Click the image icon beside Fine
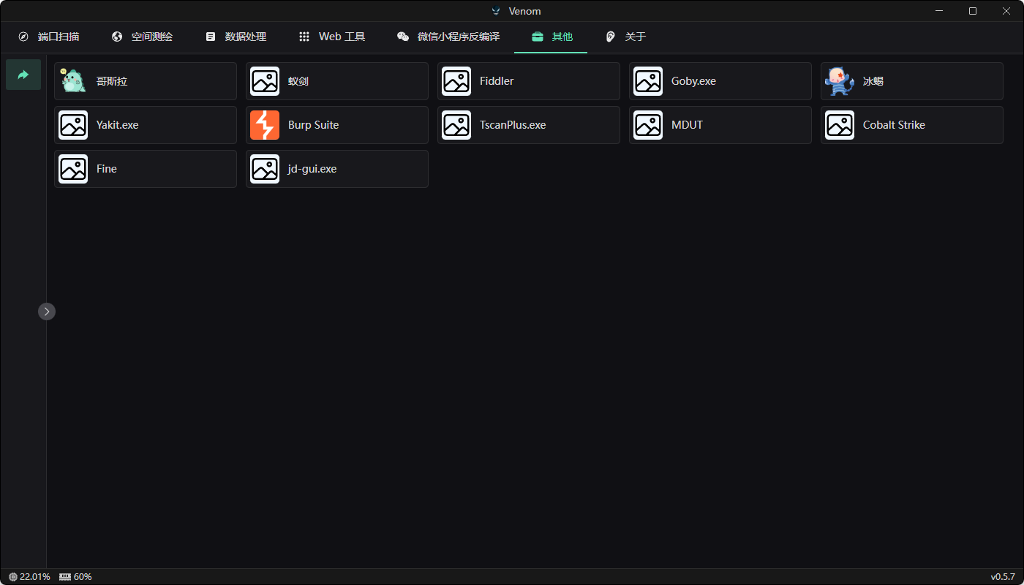Viewport: 1024px width, 585px height. [x=73, y=169]
